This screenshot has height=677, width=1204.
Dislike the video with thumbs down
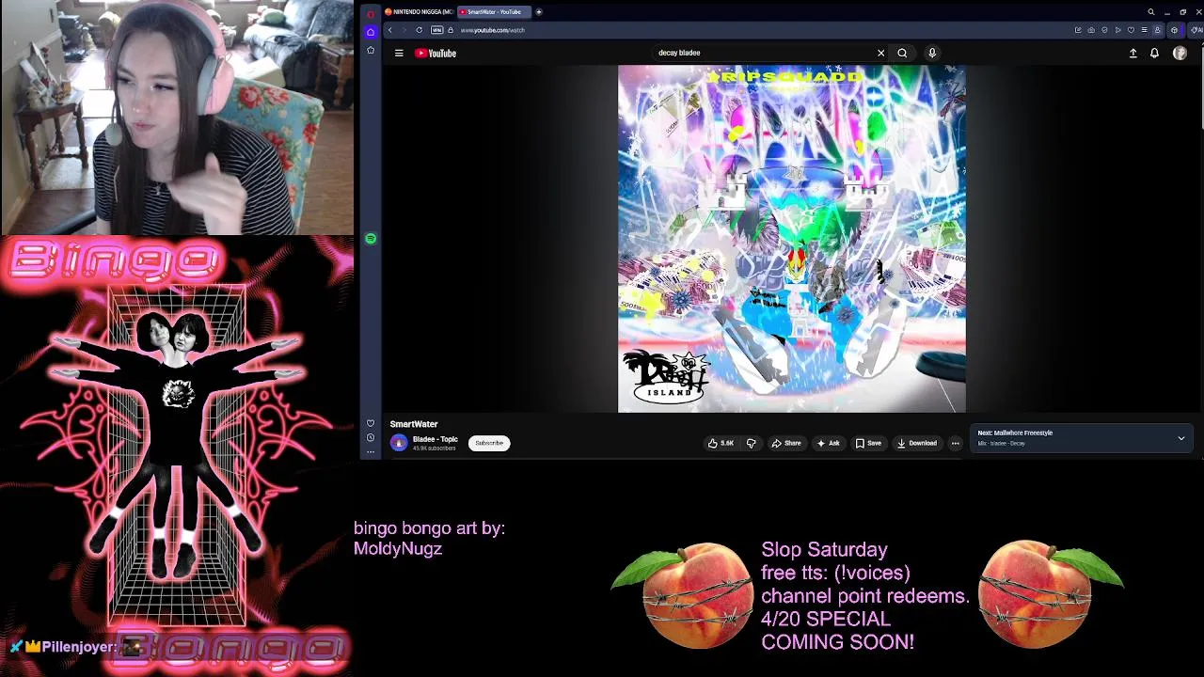(x=751, y=443)
